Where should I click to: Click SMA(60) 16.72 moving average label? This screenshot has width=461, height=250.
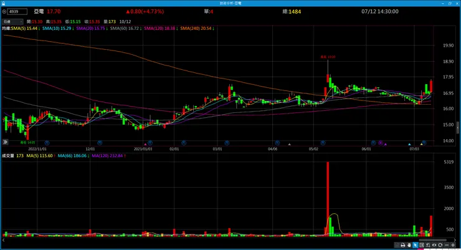coord(126,28)
